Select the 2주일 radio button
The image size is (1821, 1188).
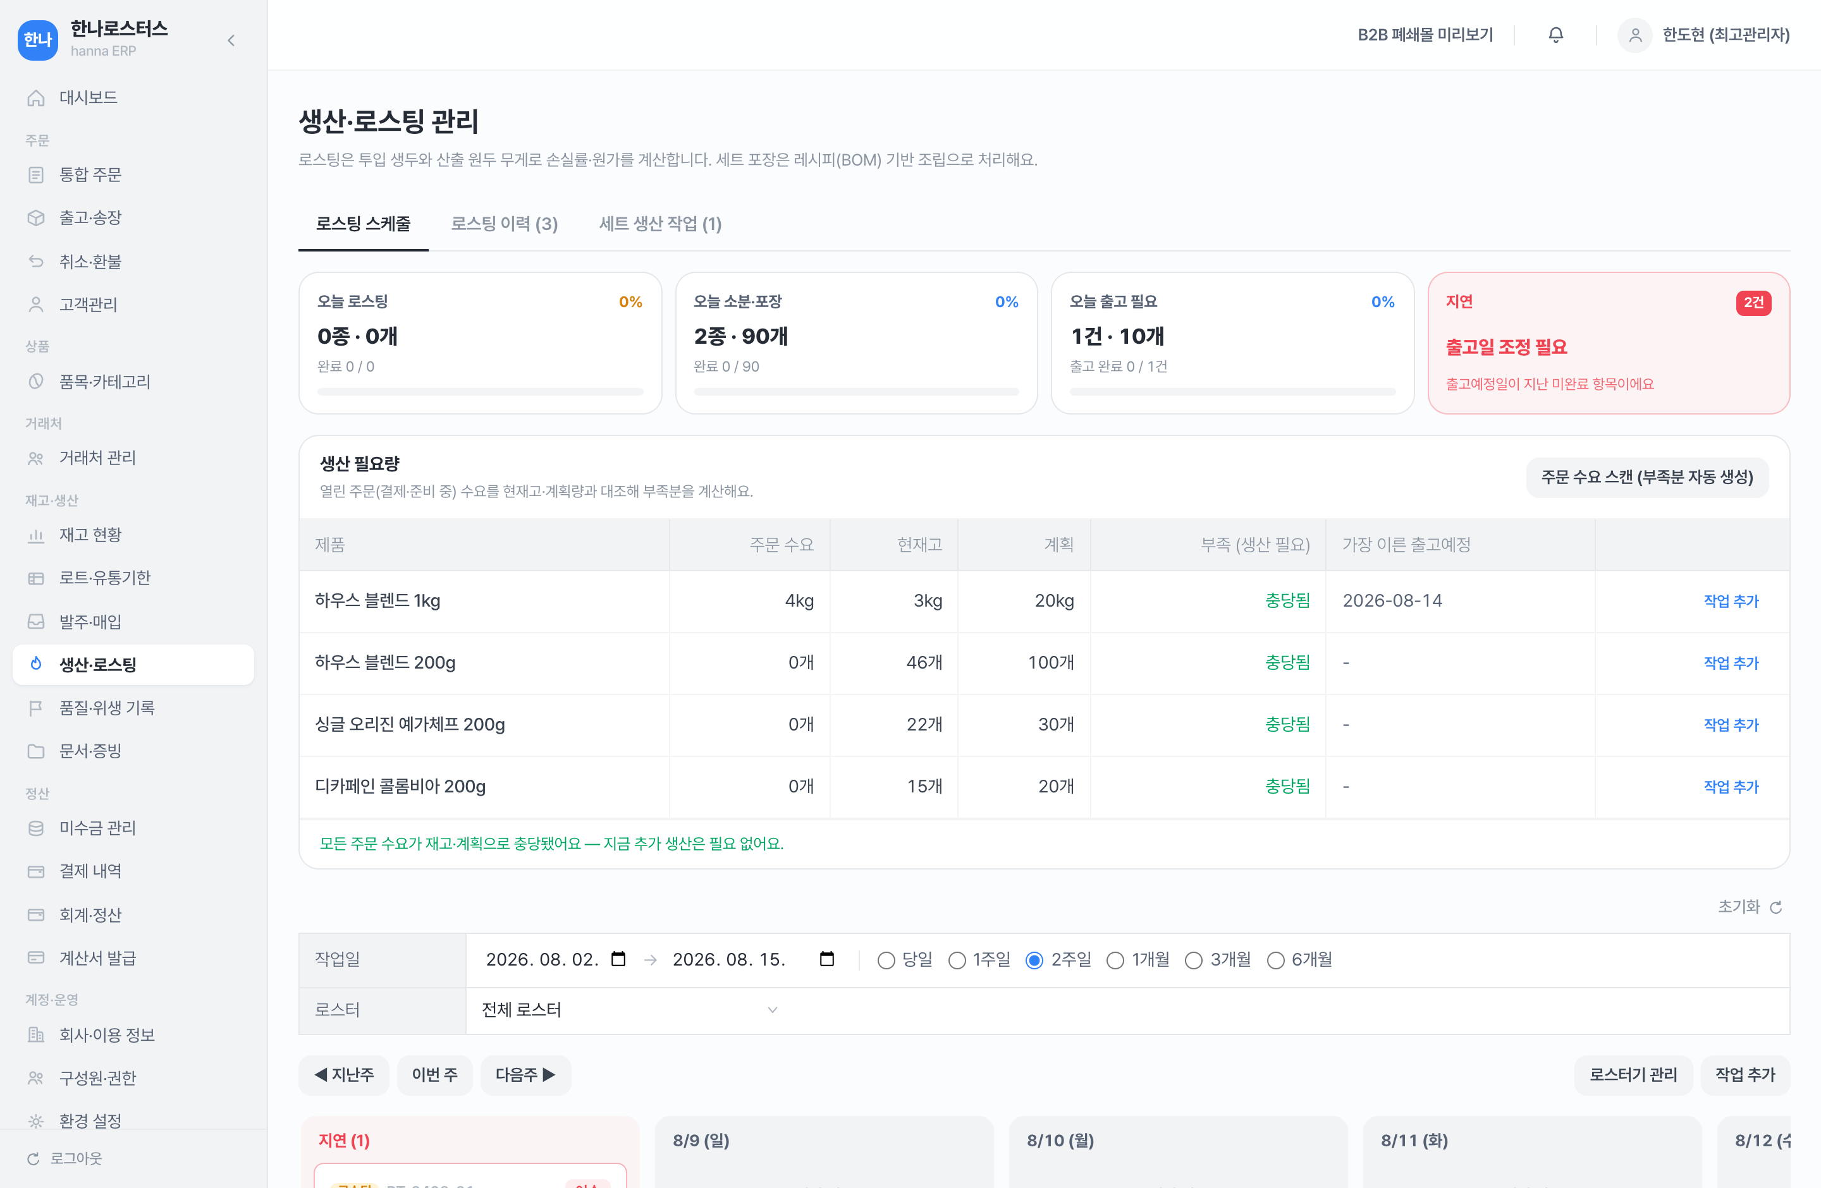pos(1034,960)
